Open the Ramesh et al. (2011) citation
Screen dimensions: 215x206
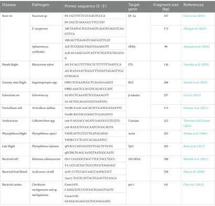tap(196, 159)
